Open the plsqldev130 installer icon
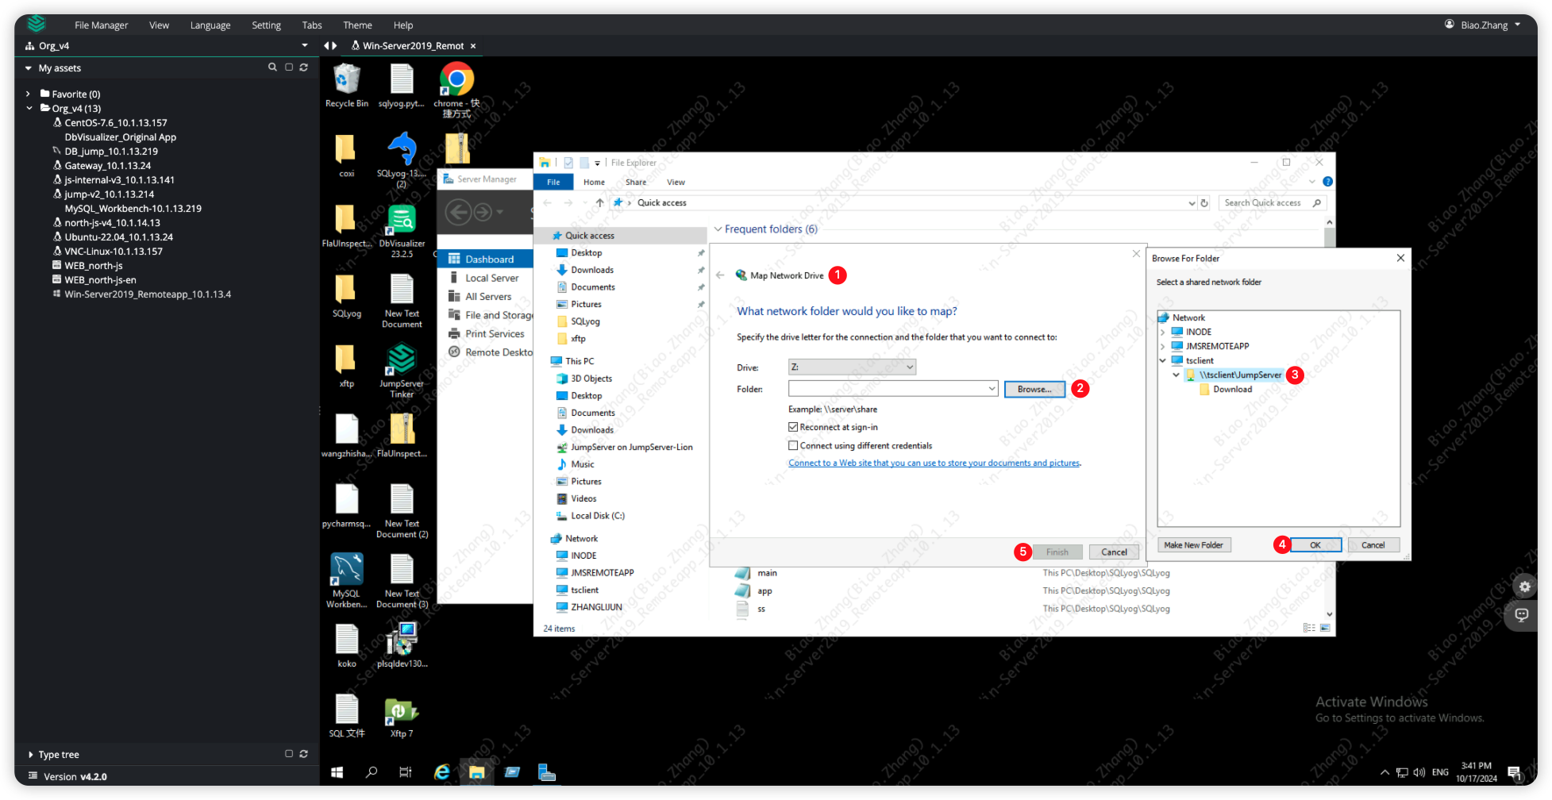1552x800 pixels. (x=402, y=645)
